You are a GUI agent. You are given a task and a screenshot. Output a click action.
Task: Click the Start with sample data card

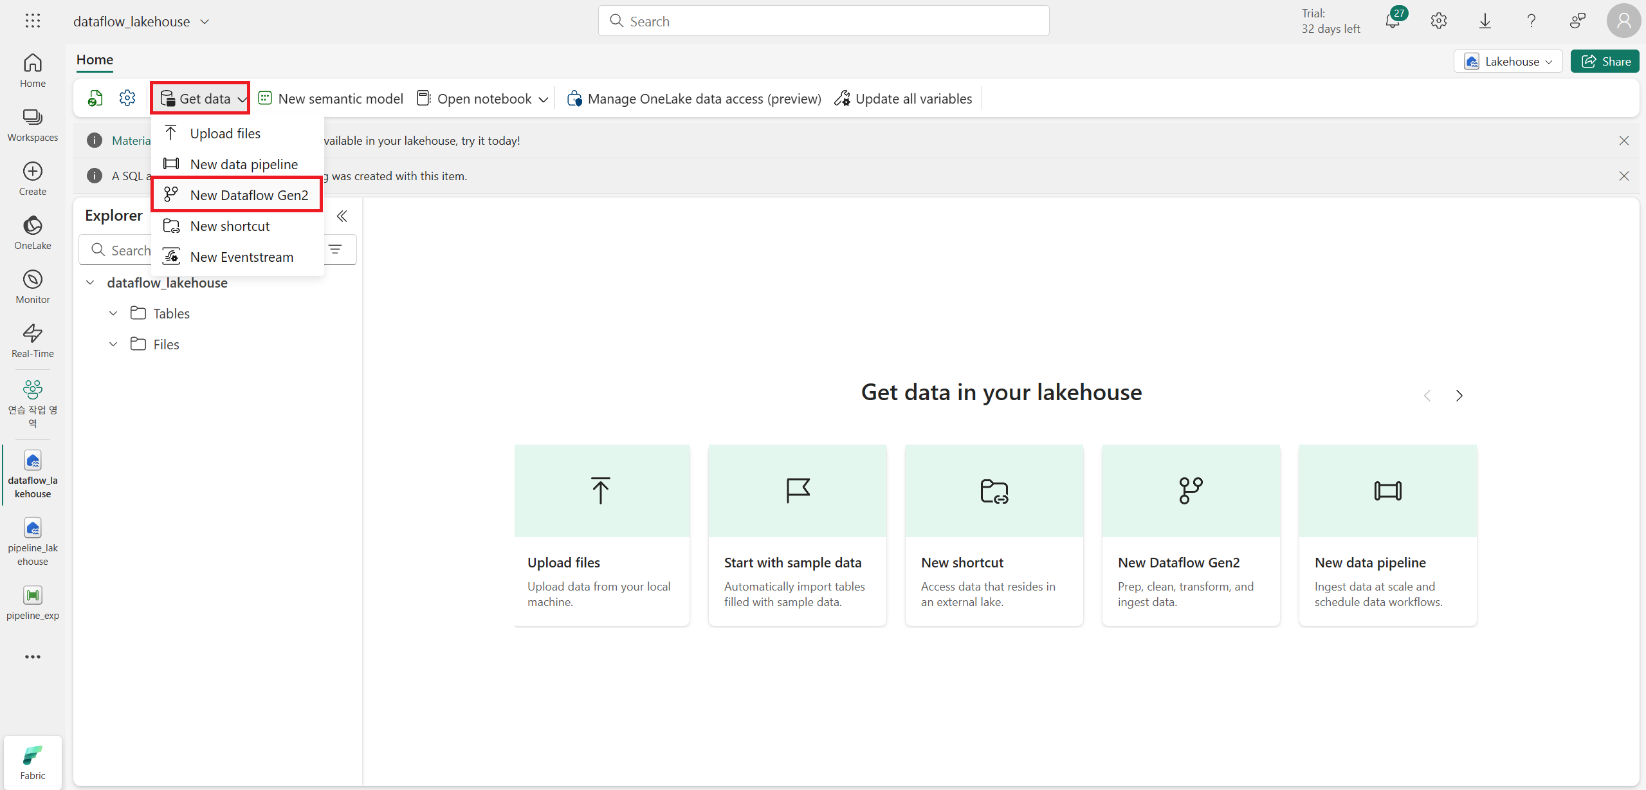click(797, 535)
